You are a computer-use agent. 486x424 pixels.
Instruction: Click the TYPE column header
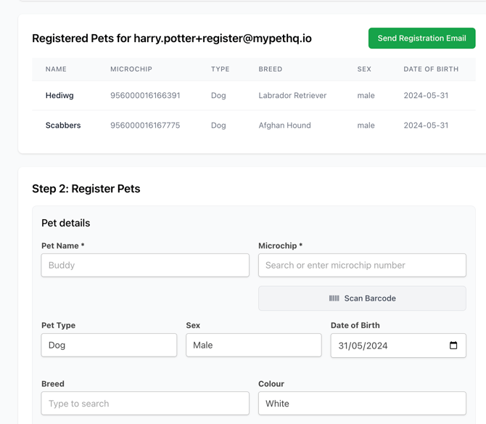pyautogui.click(x=220, y=69)
